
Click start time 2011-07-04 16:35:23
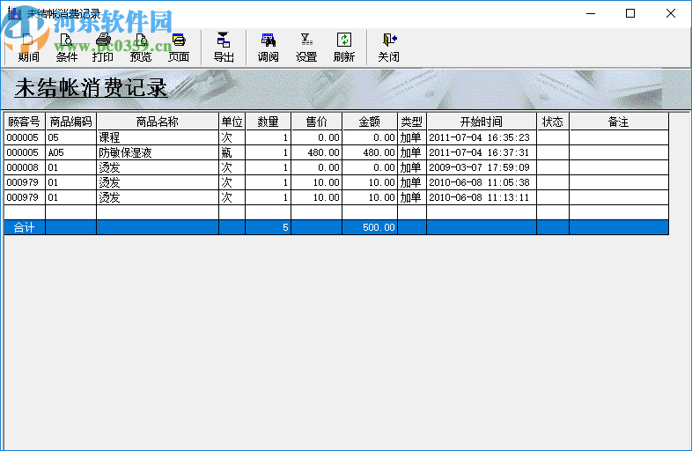tap(482, 137)
